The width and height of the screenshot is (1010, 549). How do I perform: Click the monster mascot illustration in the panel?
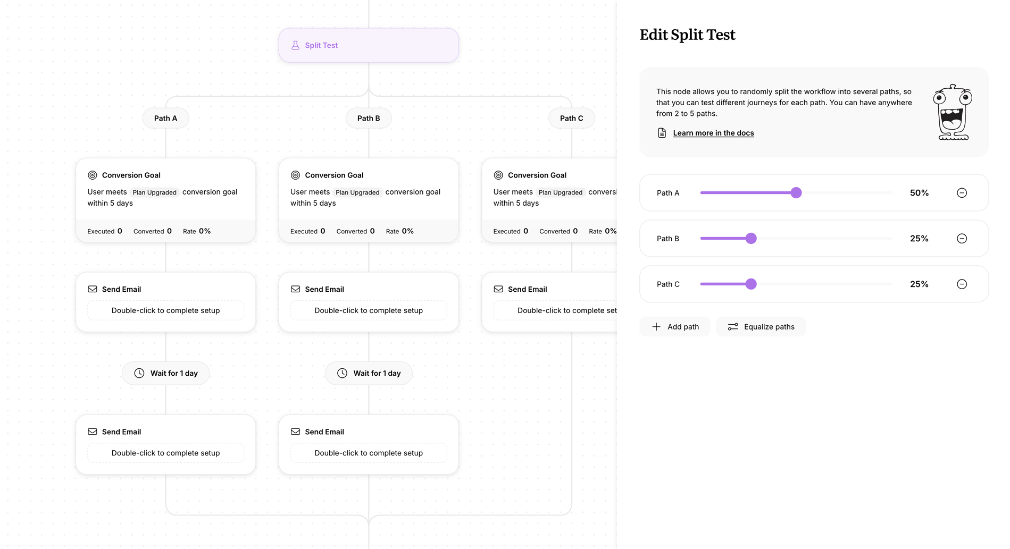(952, 112)
